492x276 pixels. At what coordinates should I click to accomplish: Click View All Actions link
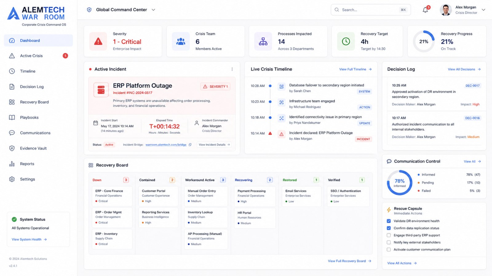click(402, 263)
